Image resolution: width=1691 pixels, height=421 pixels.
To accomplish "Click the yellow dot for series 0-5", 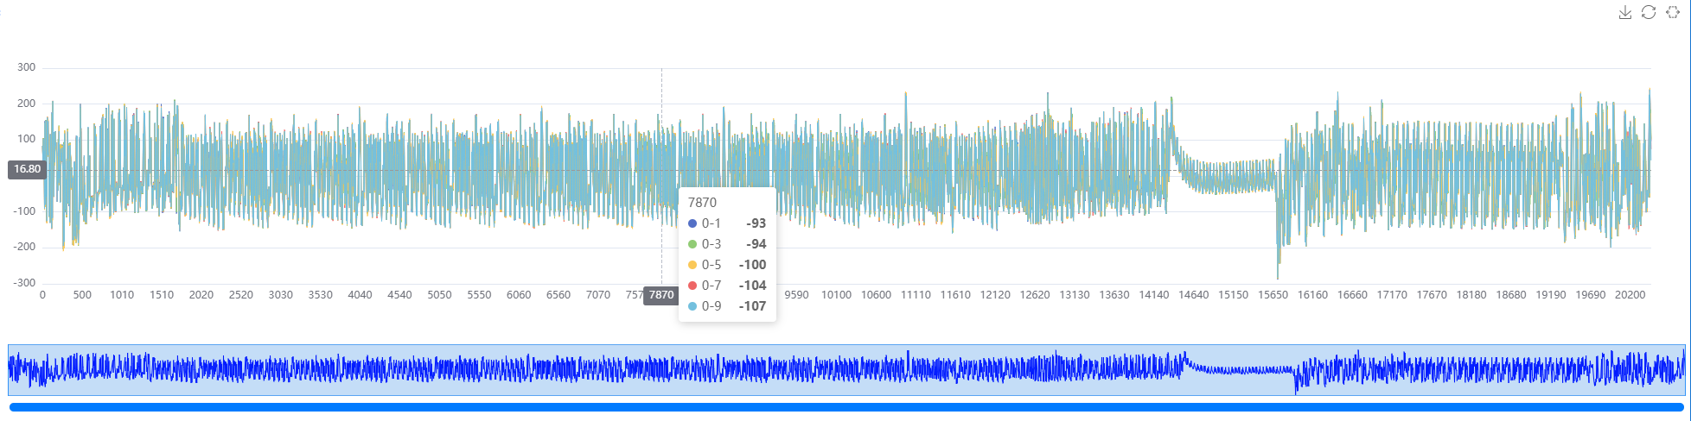I will 692,265.
